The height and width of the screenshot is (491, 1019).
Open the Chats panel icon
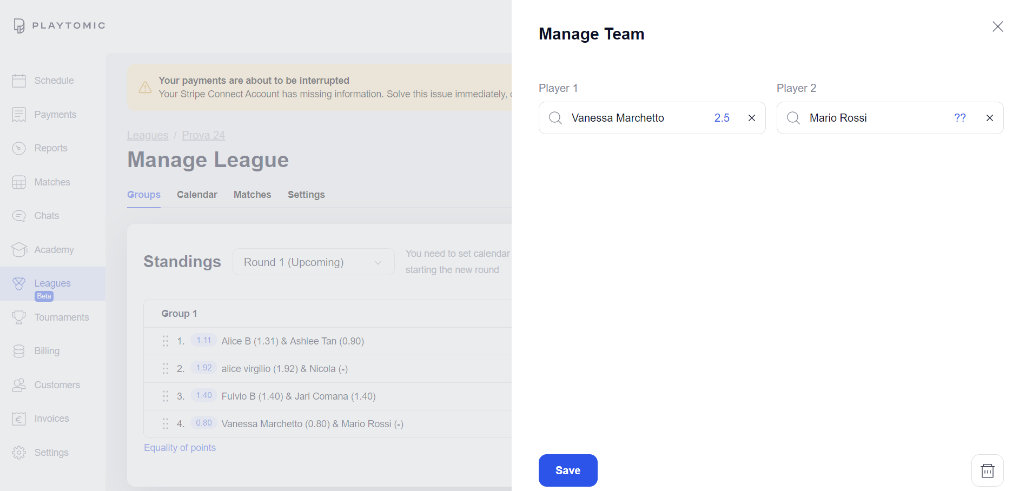(19, 215)
